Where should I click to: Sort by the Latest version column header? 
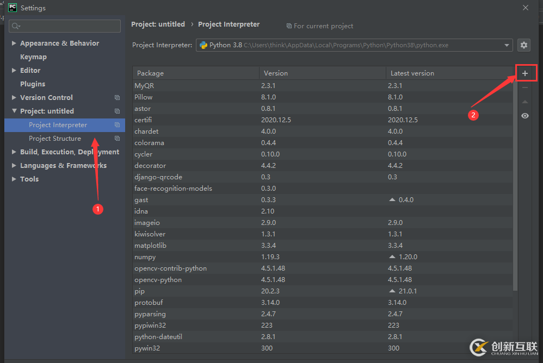[412, 73]
